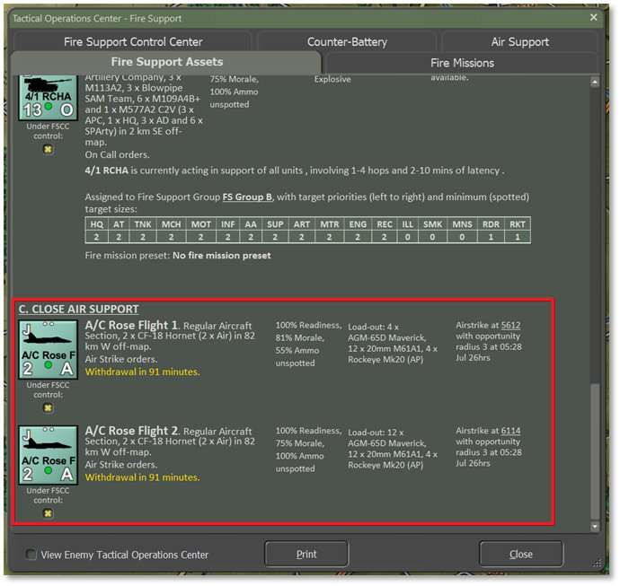Switch to the Fire Missions tab

click(x=462, y=63)
